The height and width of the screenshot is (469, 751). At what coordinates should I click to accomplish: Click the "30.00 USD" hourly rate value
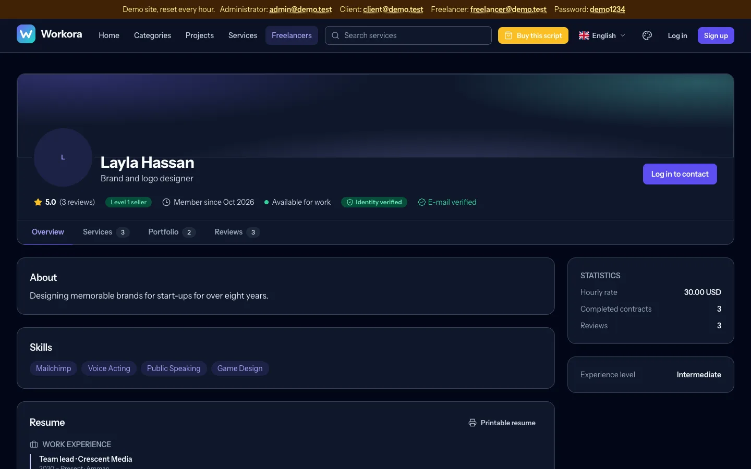click(x=702, y=292)
